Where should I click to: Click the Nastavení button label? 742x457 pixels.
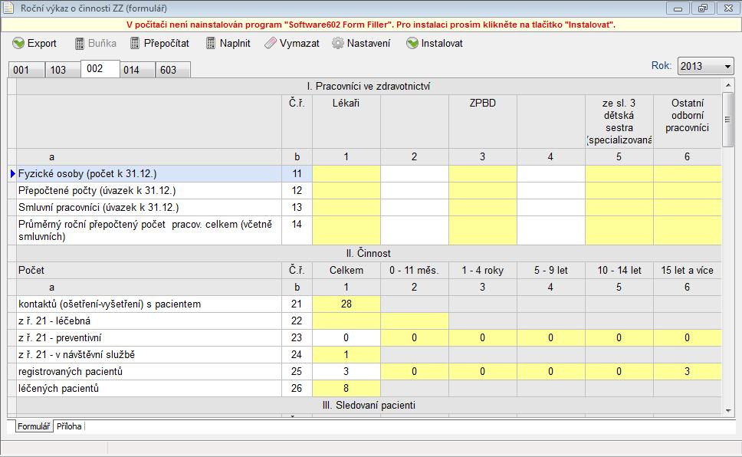coord(369,43)
